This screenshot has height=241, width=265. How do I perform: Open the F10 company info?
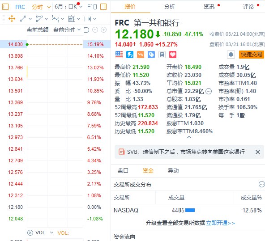point(92,7)
